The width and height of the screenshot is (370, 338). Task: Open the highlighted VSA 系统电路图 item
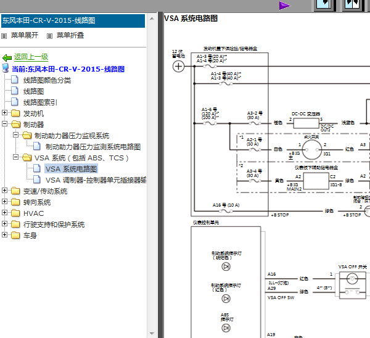71,169
